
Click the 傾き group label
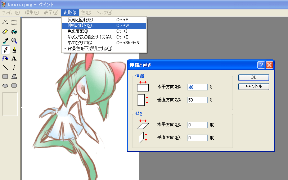(x=139, y=113)
